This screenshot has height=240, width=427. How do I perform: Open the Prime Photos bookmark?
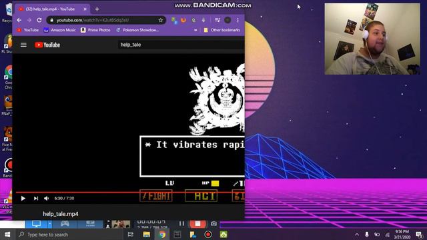95,30
